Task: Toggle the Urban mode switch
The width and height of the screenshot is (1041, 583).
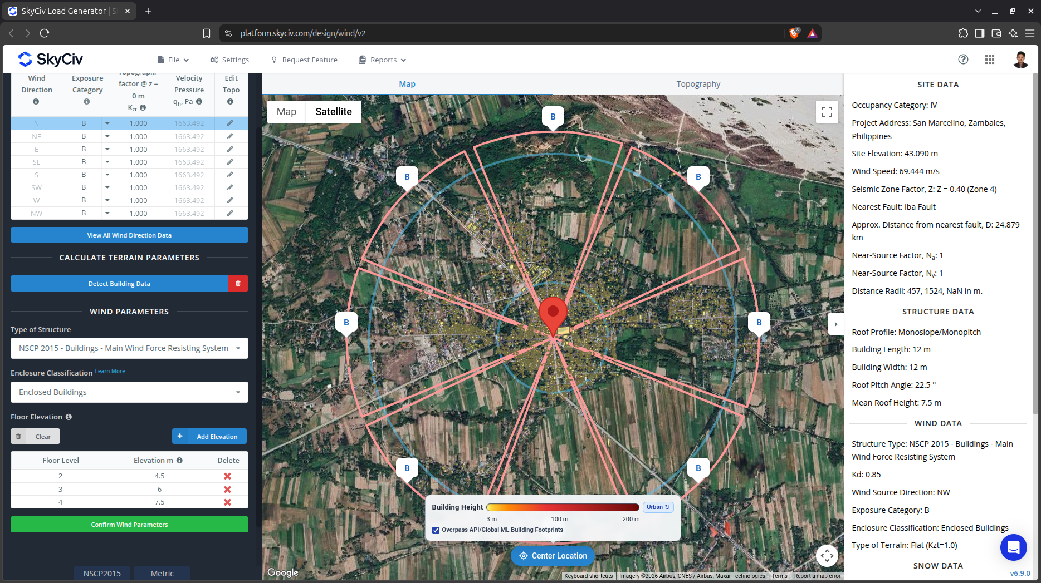Action: pyautogui.click(x=658, y=507)
